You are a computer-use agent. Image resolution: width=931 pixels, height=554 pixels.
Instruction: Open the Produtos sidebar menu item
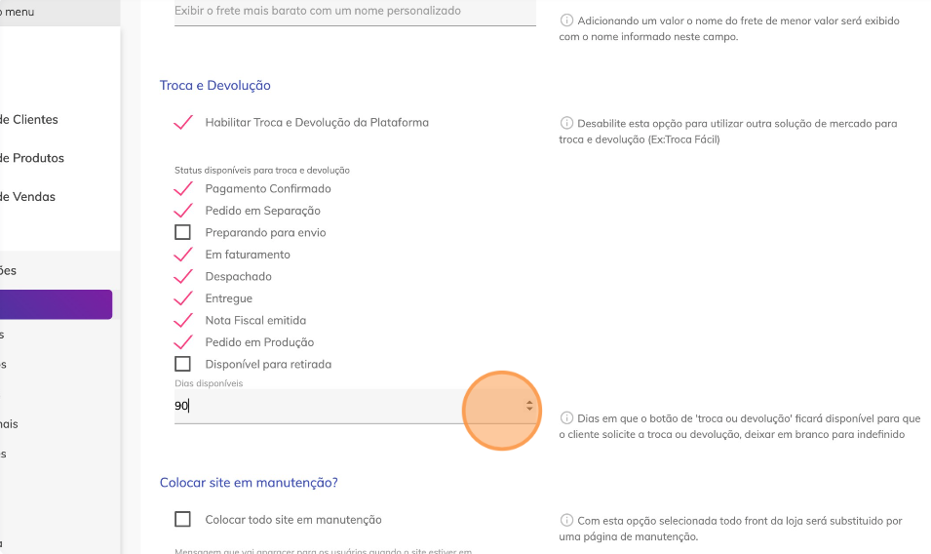pos(32,158)
